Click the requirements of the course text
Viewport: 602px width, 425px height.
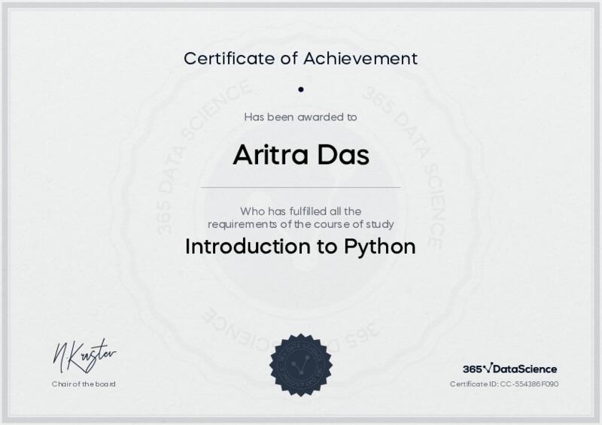(301, 224)
